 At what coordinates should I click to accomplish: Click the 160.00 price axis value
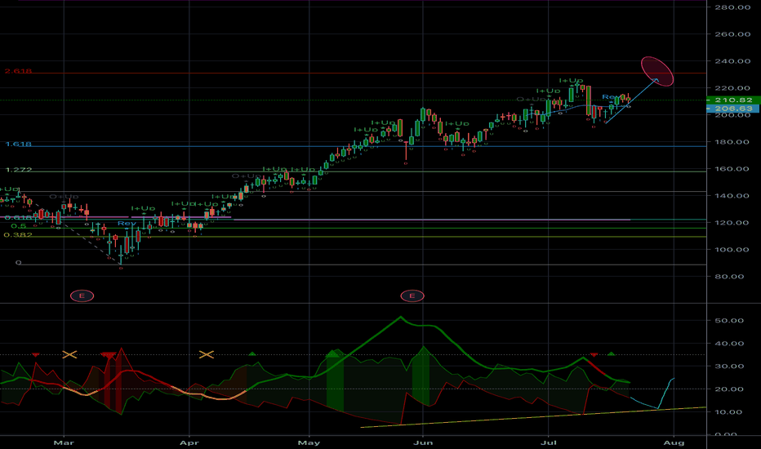pyautogui.click(x=732, y=169)
